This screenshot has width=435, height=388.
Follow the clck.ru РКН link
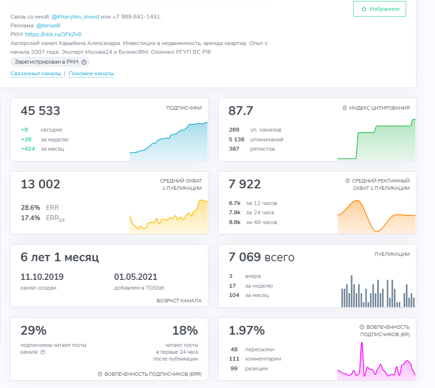[x=53, y=34]
